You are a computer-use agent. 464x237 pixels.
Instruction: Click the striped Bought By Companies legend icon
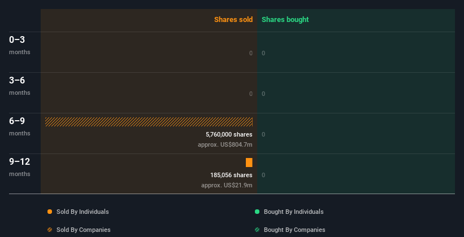pyautogui.click(x=257, y=230)
